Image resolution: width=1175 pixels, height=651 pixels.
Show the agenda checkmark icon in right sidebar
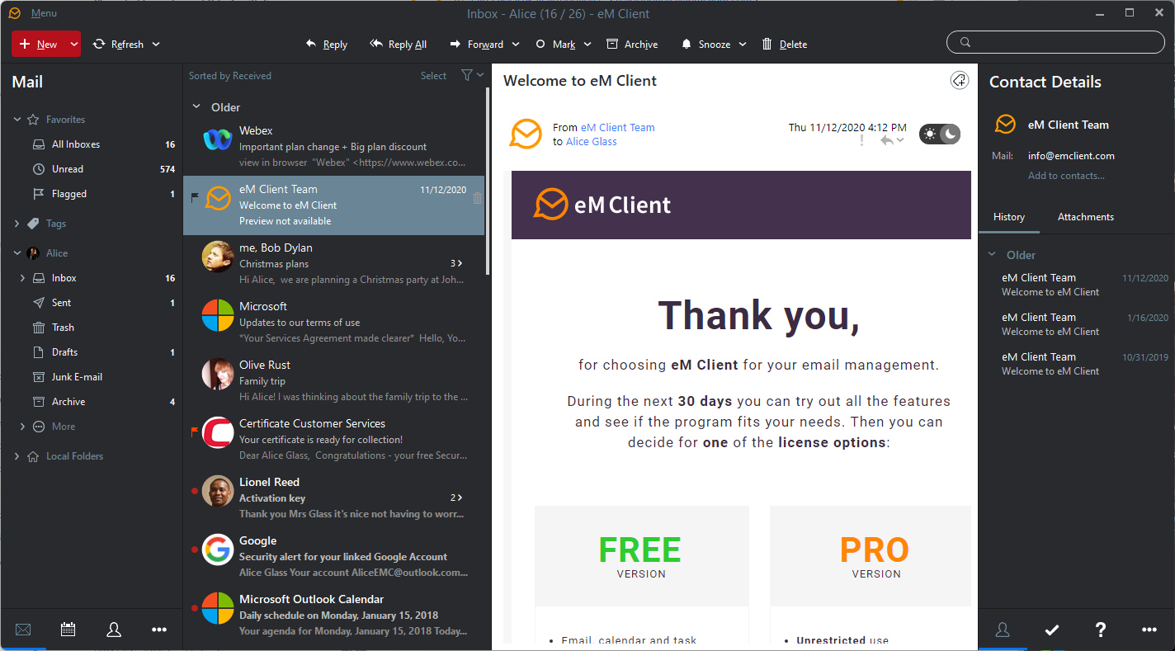pyautogui.click(x=1051, y=630)
